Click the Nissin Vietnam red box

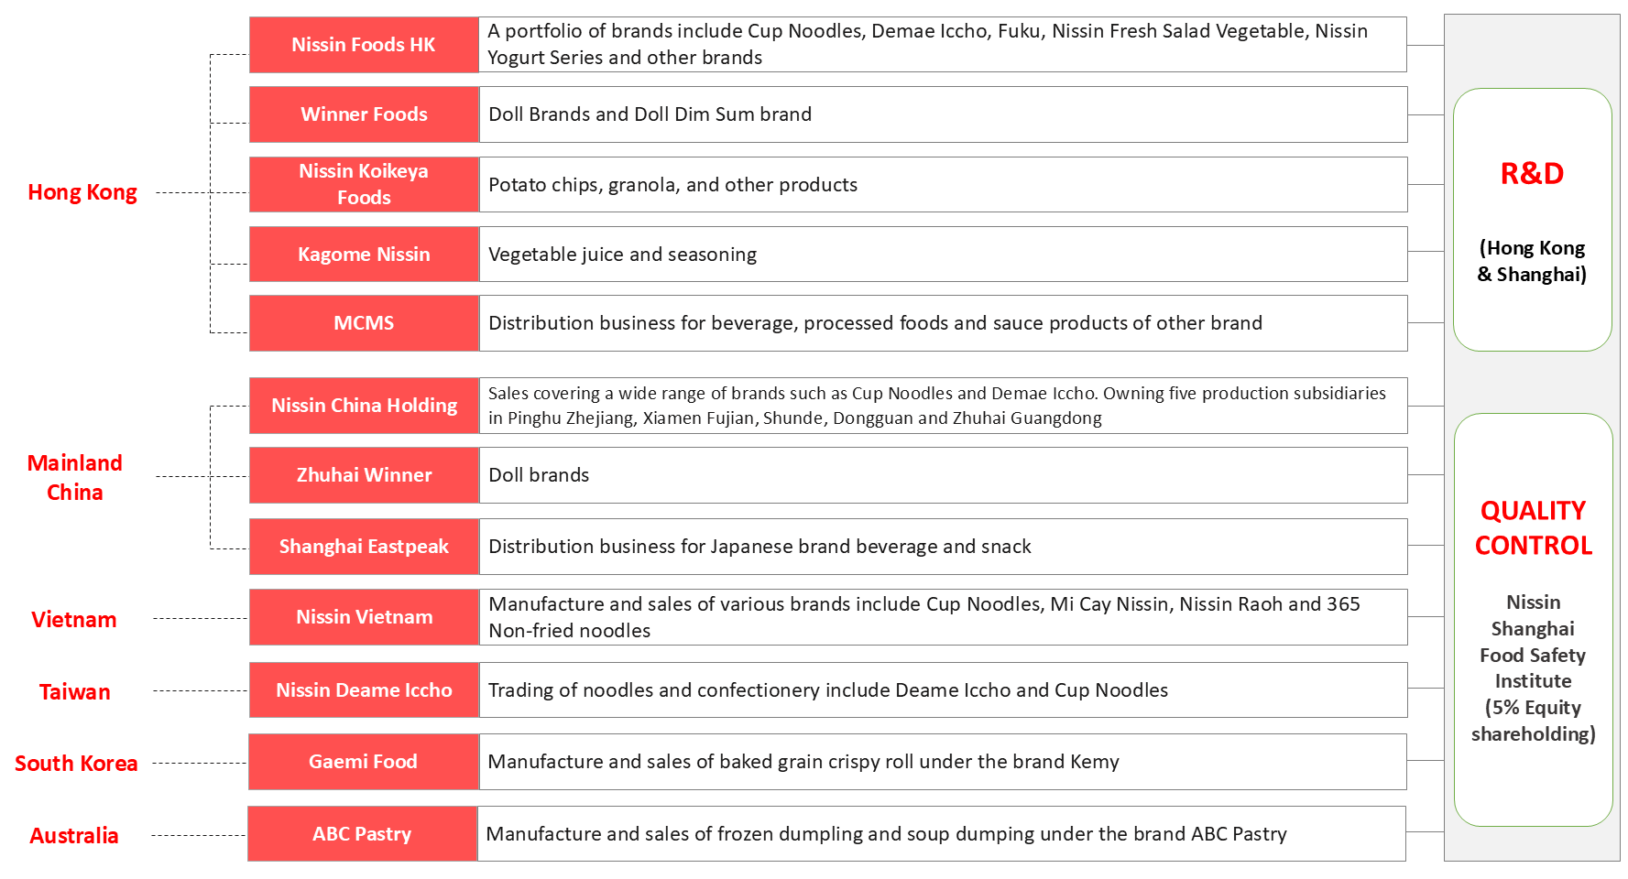click(x=364, y=617)
